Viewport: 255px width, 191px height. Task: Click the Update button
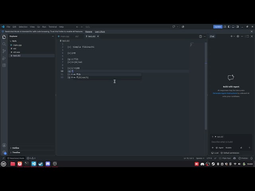[218, 27]
